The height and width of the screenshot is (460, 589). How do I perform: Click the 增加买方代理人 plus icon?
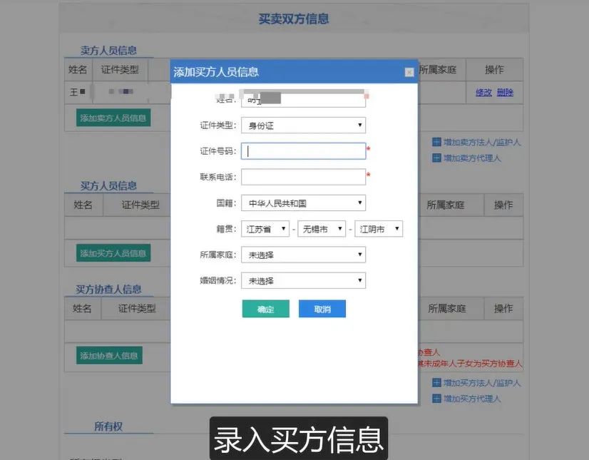click(x=437, y=398)
